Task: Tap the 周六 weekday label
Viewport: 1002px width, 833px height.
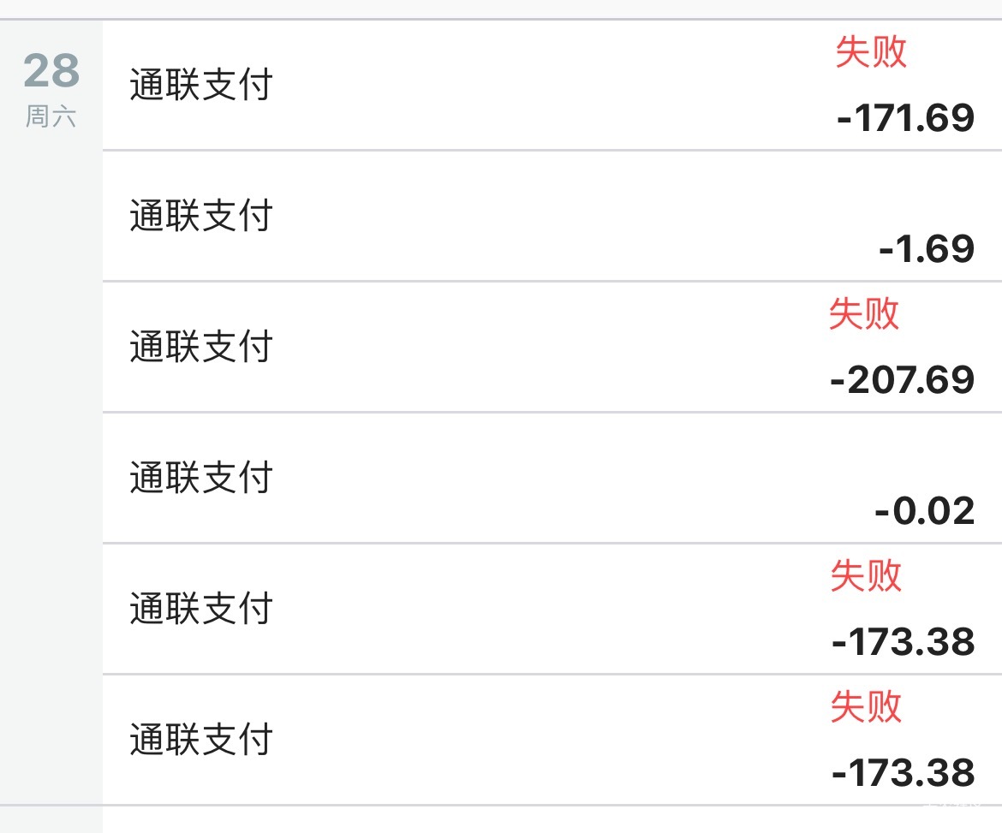Action: pyautogui.click(x=51, y=116)
